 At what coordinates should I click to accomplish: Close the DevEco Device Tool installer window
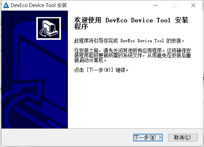[193, 5]
